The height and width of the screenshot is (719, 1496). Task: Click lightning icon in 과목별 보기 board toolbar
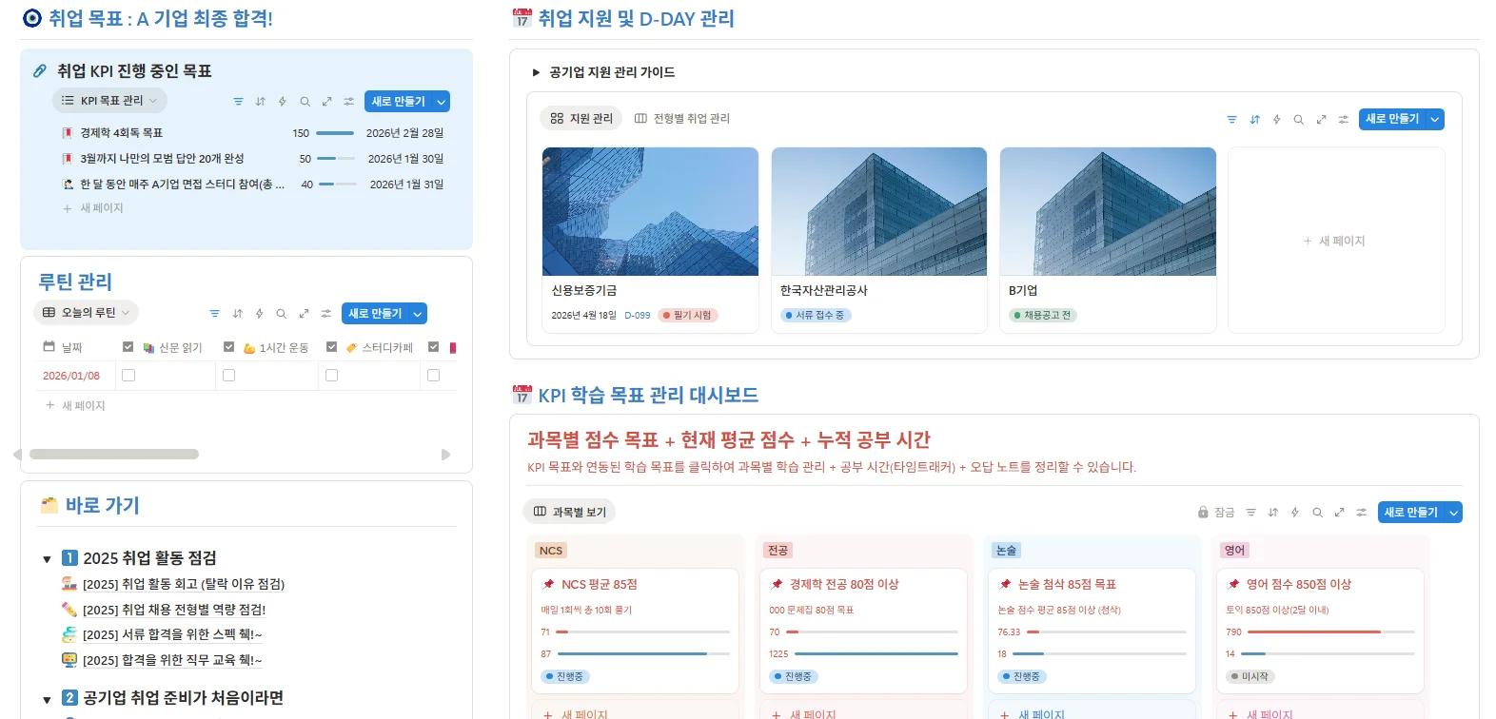(1294, 513)
